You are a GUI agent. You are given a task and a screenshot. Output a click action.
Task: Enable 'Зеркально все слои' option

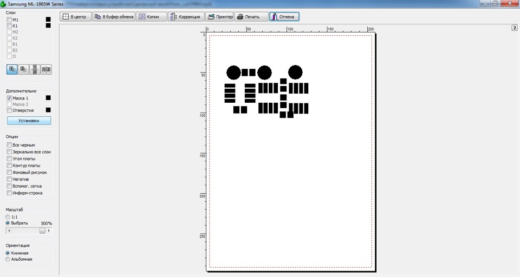click(x=9, y=151)
